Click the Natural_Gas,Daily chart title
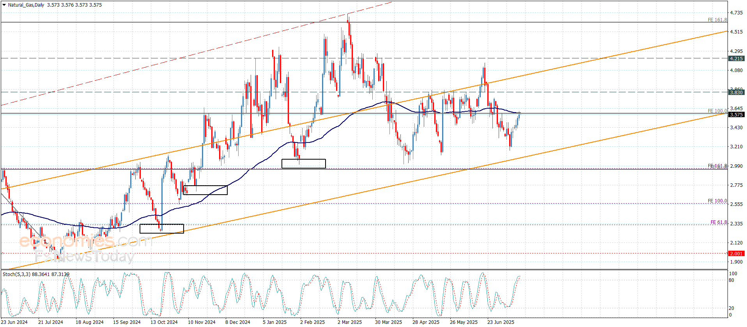 [x=26, y=5]
